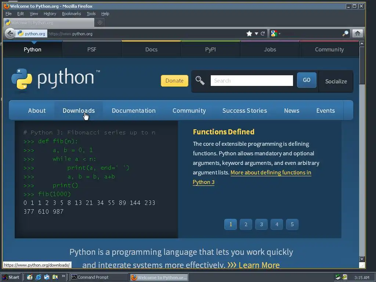Expand quick launch overflow chevron

(x=63, y=276)
